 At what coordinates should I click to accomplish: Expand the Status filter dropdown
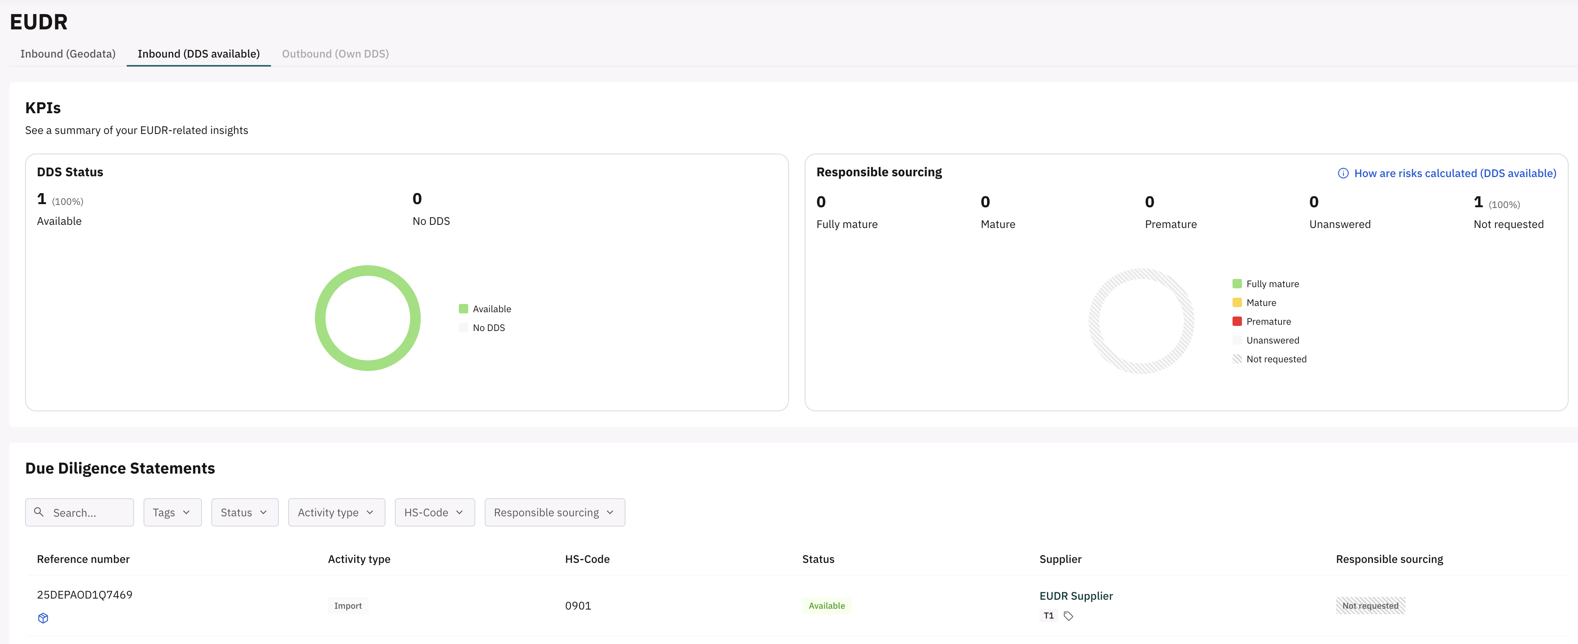pos(244,512)
